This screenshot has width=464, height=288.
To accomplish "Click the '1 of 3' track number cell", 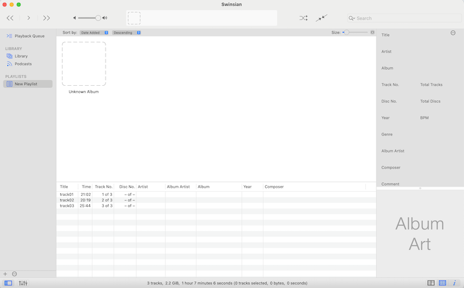I will [107, 195].
